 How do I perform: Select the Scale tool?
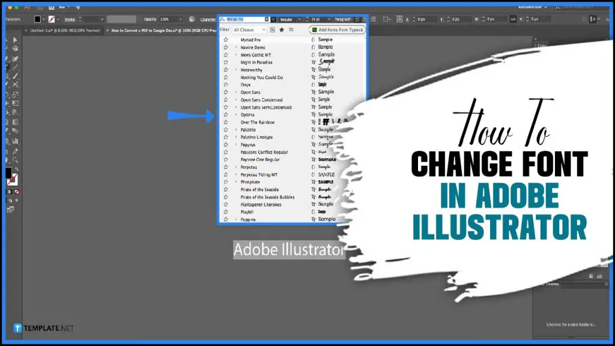[15, 94]
